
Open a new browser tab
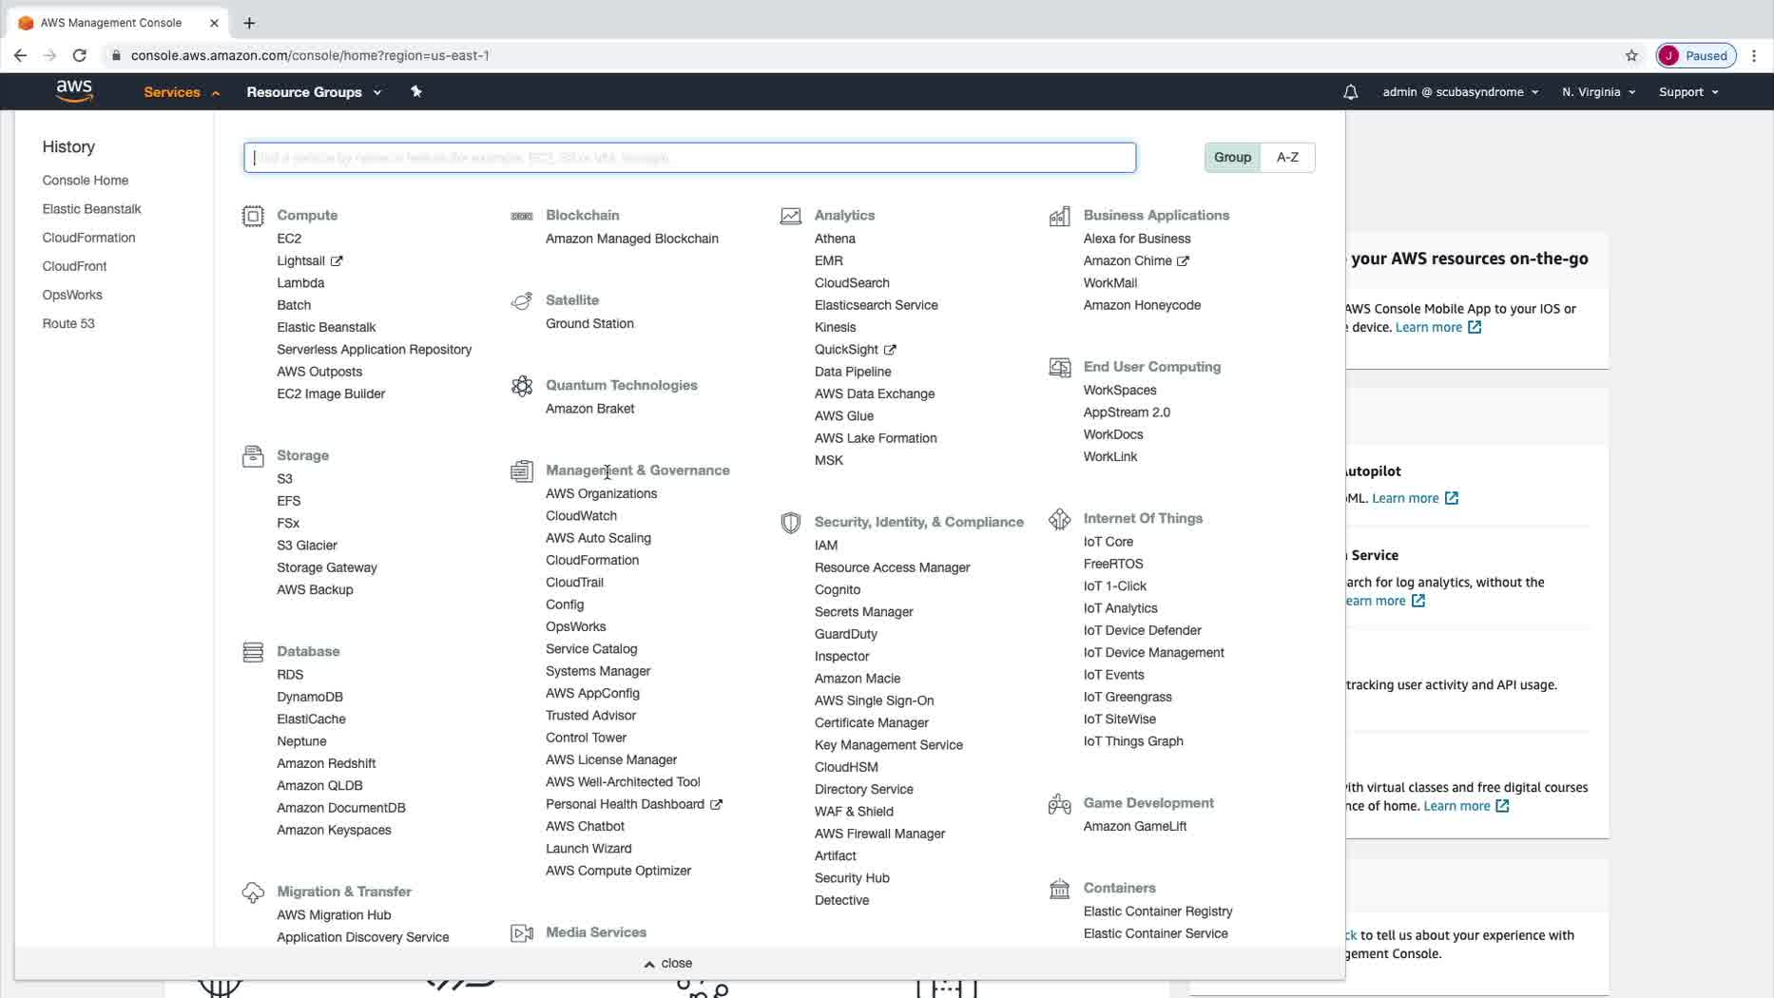tap(249, 23)
